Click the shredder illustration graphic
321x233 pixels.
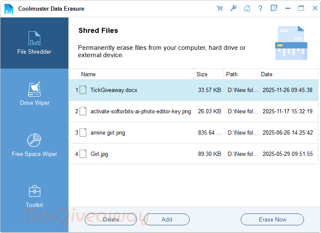coord(291,43)
